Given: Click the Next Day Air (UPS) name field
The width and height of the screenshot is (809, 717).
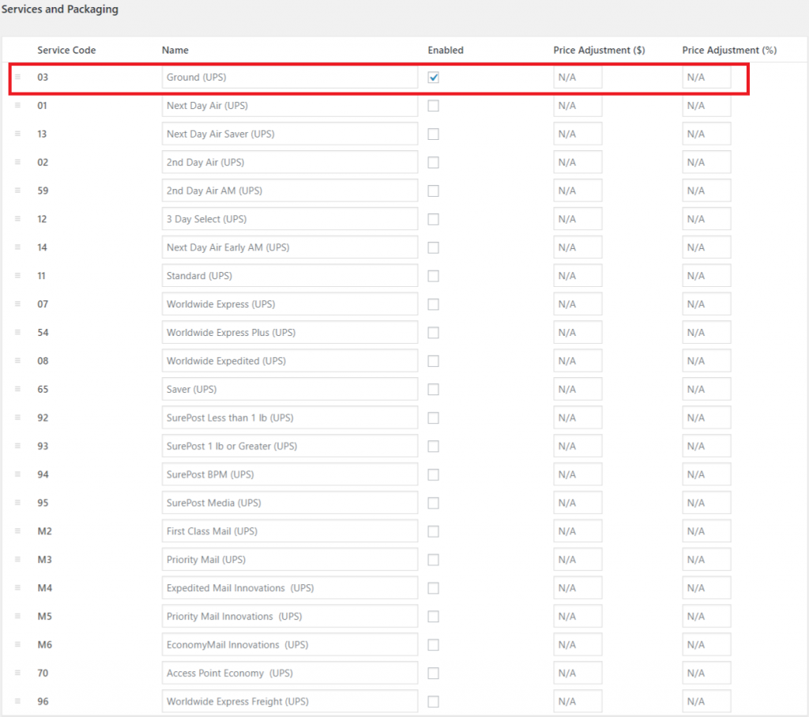Looking at the screenshot, I should 289,105.
